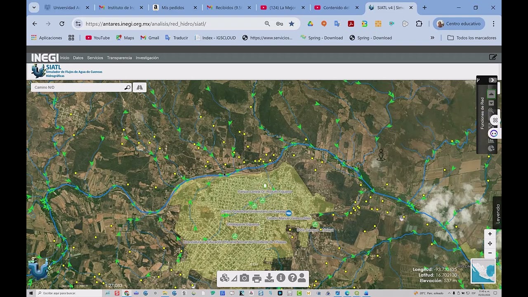This screenshot has width=528, height=297.
Task: Click the search magnifier in Camino field
Action: point(127,87)
